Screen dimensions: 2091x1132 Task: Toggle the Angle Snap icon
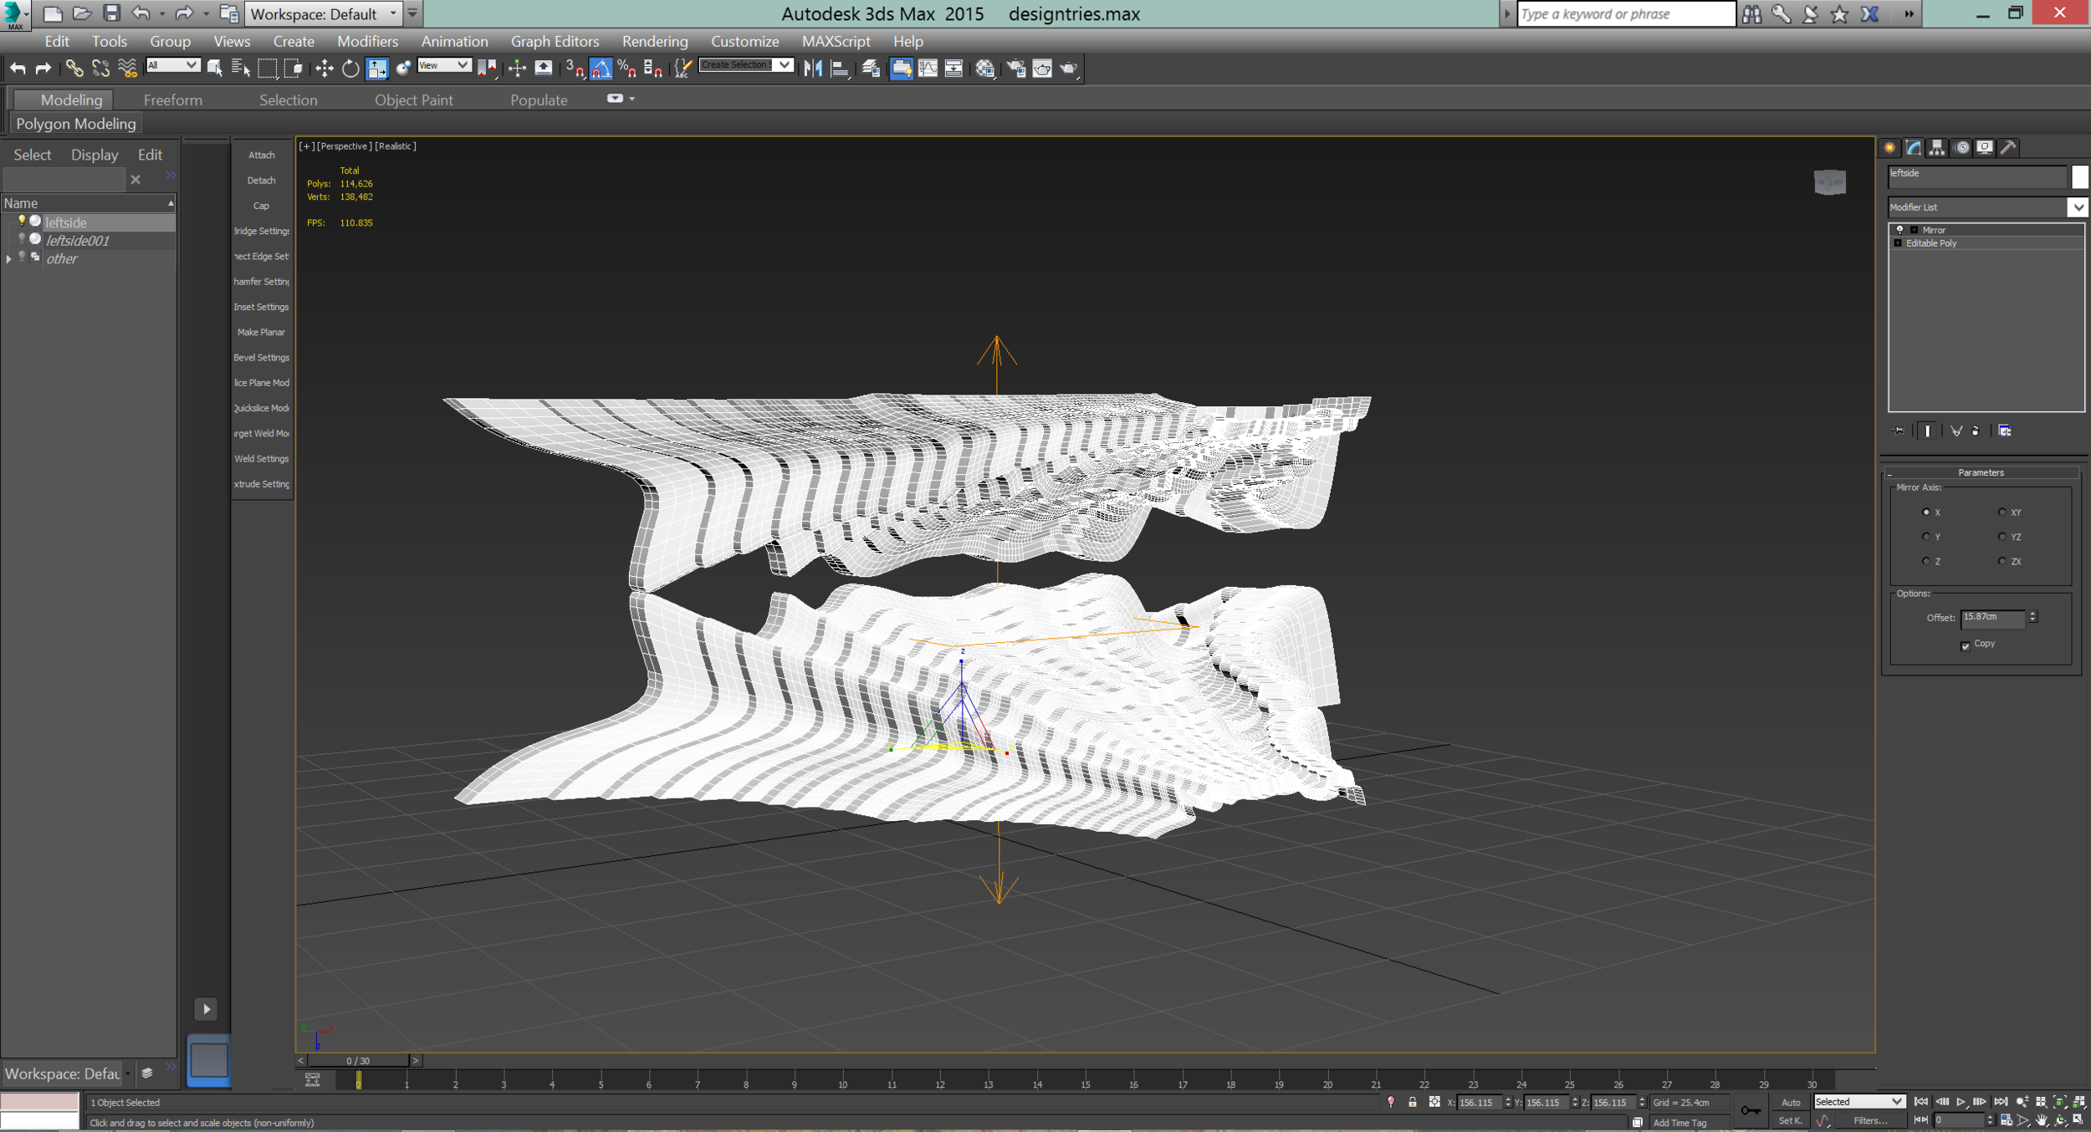pos(601,69)
